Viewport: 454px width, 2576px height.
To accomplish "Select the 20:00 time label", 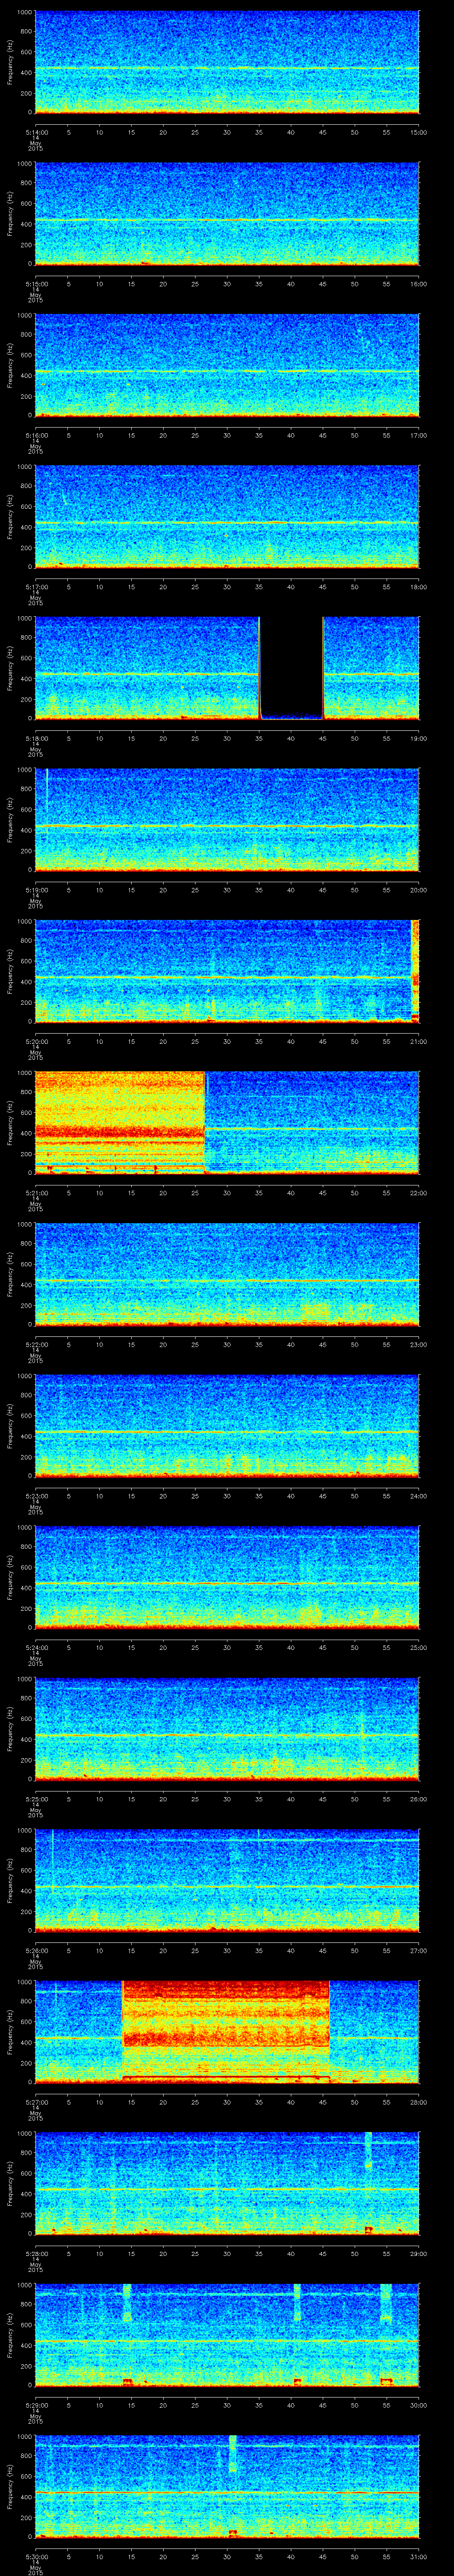I will point(418,890).
